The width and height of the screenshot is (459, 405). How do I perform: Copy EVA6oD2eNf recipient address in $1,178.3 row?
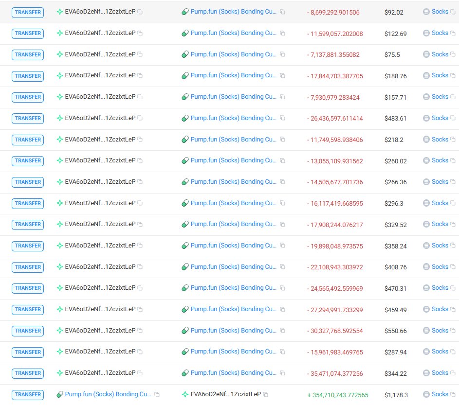click(x=265, y=394)
